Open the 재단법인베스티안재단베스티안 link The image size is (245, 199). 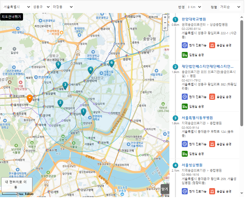(x=208, y=67)
